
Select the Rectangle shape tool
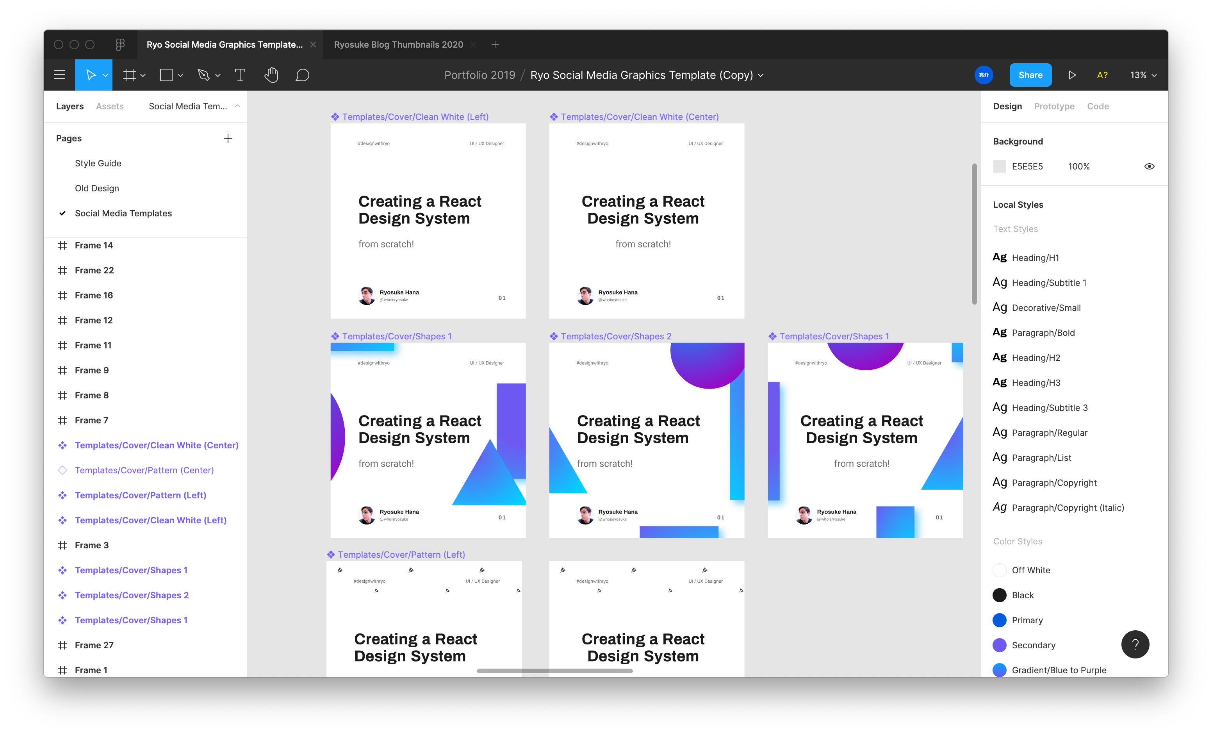(x=166, y=75)
